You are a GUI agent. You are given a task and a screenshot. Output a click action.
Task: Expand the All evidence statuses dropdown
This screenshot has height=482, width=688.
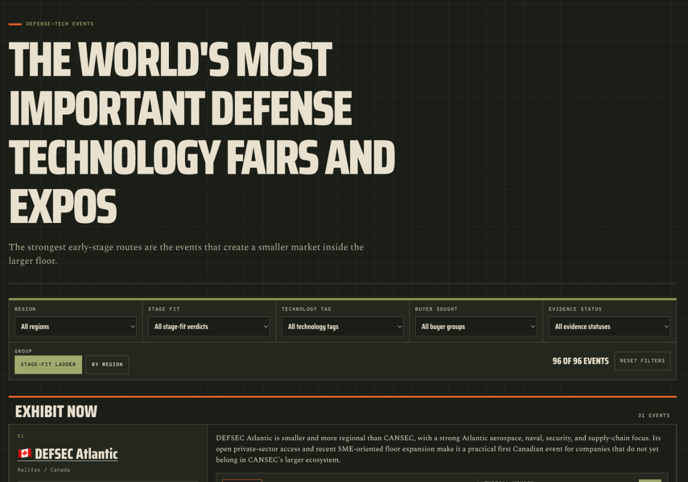610,326
